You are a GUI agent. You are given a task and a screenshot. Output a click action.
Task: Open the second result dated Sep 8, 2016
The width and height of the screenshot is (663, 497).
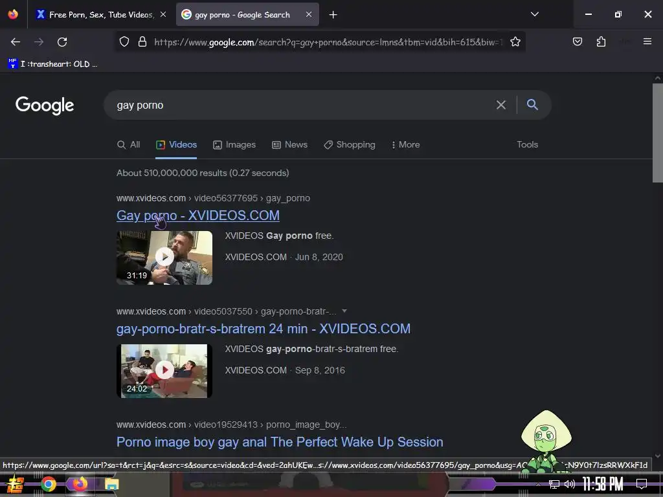(263, 329)
